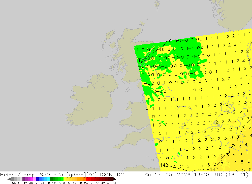Click the '[°C]' unit label
The image size is (252, 184).
point(92,174)
